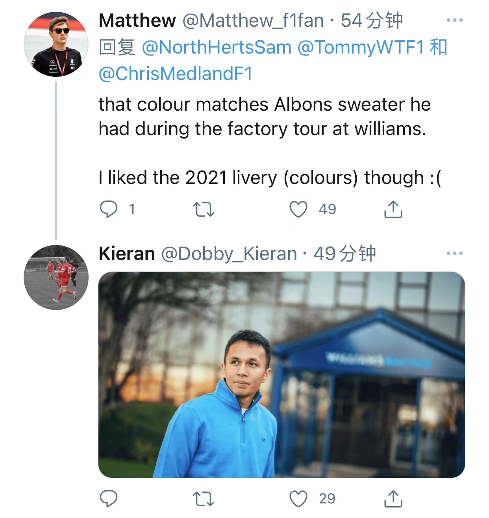Screen dimensions: 489x518
Task: Share Kieran's photo tweet
Action: pyautogui.click(x=393, y=499)
